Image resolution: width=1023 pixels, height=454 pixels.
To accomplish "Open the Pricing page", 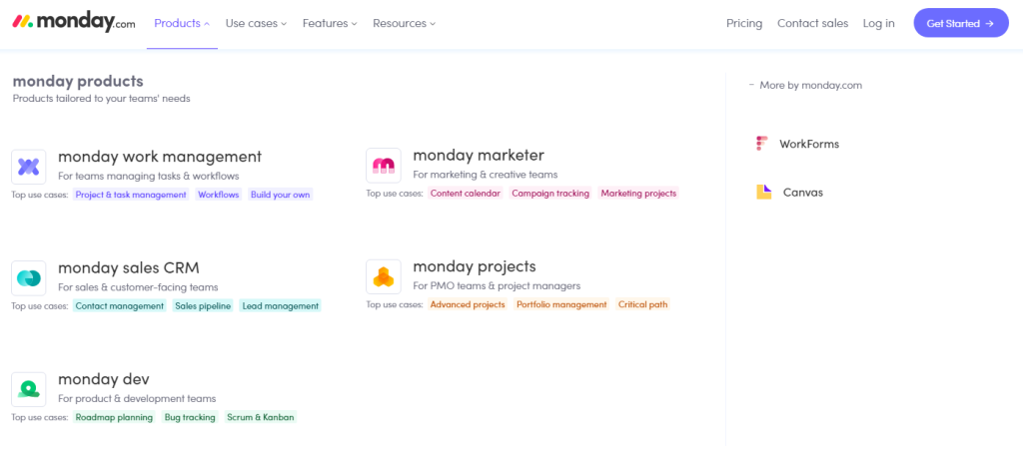I will tap(744, 24).
